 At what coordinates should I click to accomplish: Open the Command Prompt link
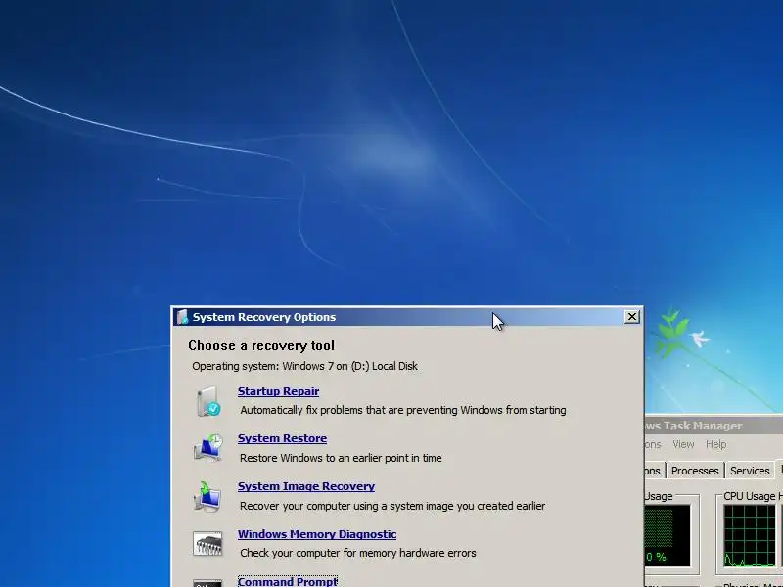(x=288, y=581)
